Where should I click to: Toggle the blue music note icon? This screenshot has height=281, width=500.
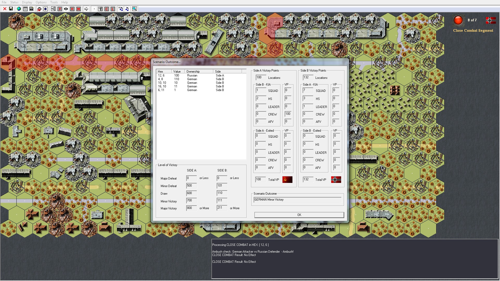tap(127, 9)
